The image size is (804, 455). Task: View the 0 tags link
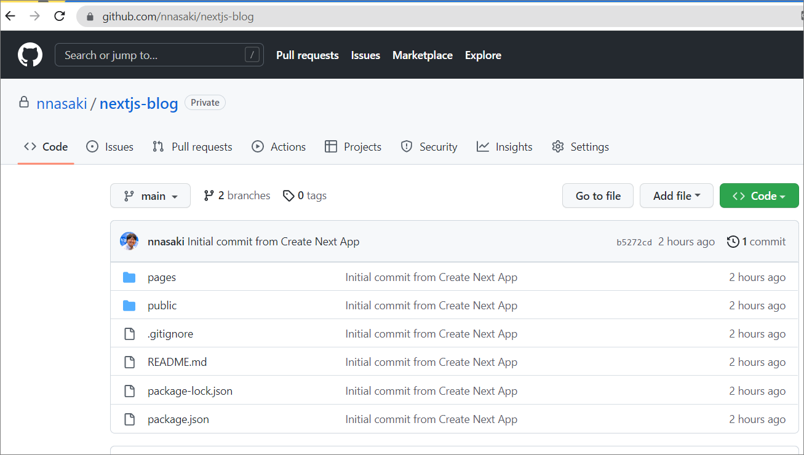point(305,196)
